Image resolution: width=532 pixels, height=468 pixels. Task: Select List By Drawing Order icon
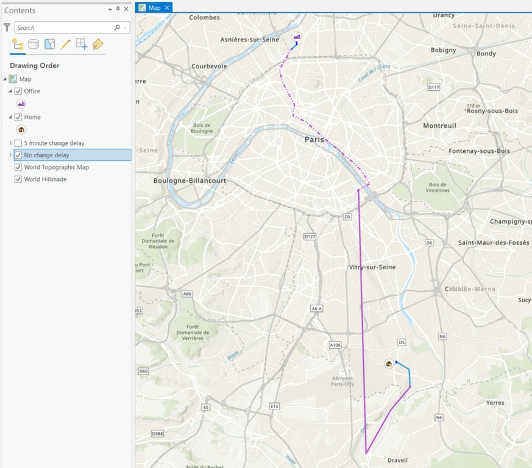[18, 44]
